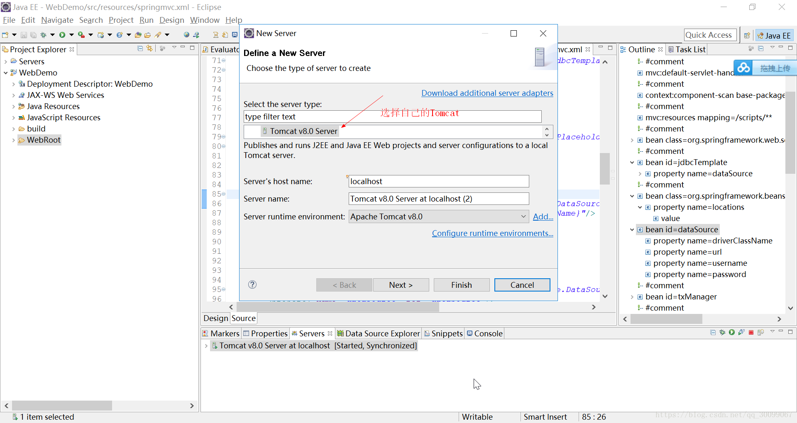Toggle Link with Editor in Project Explorer
Viewport: 797px width, 423px height.
pos(149,49)
